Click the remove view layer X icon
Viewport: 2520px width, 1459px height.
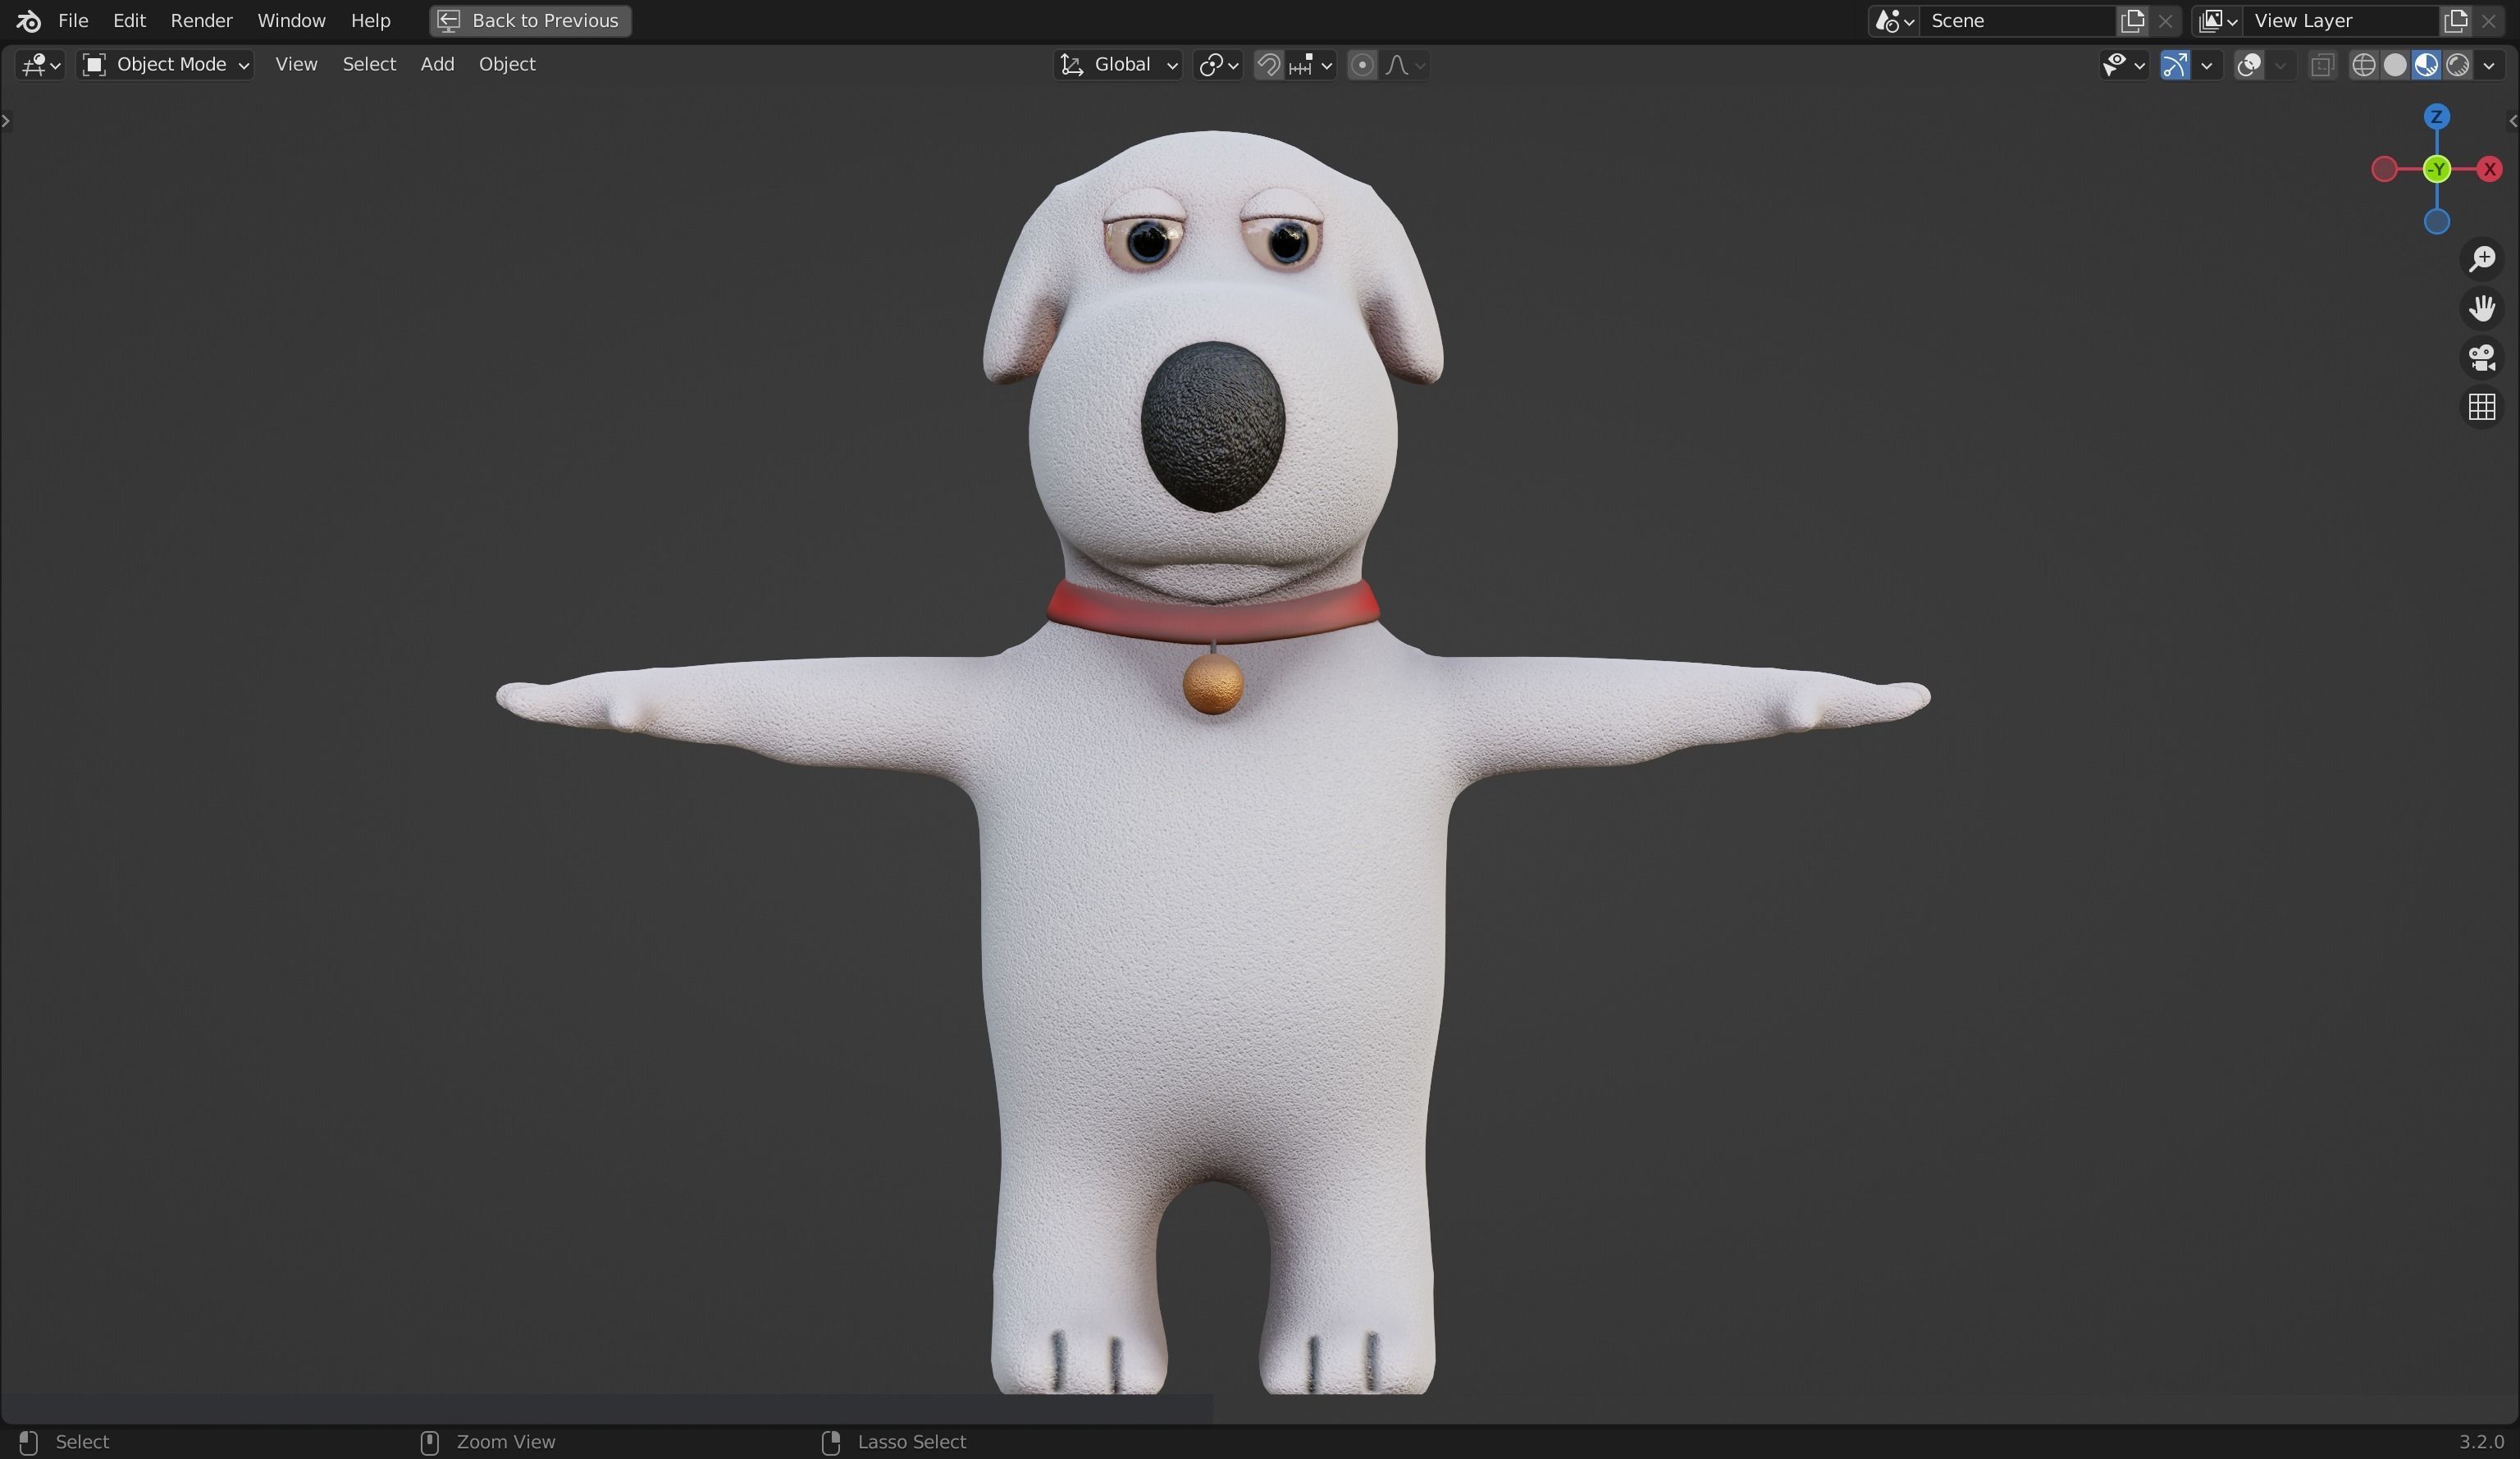[2489, 21]
